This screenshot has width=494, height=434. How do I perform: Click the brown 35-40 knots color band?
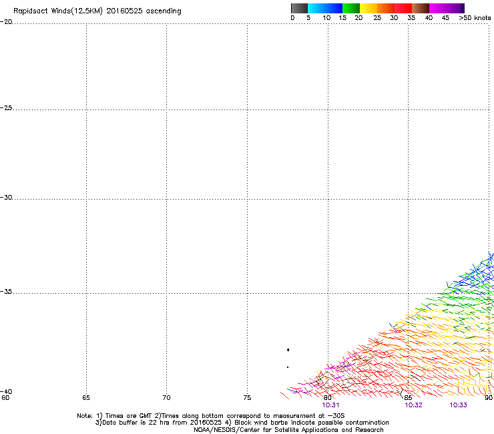coord(421,8)
